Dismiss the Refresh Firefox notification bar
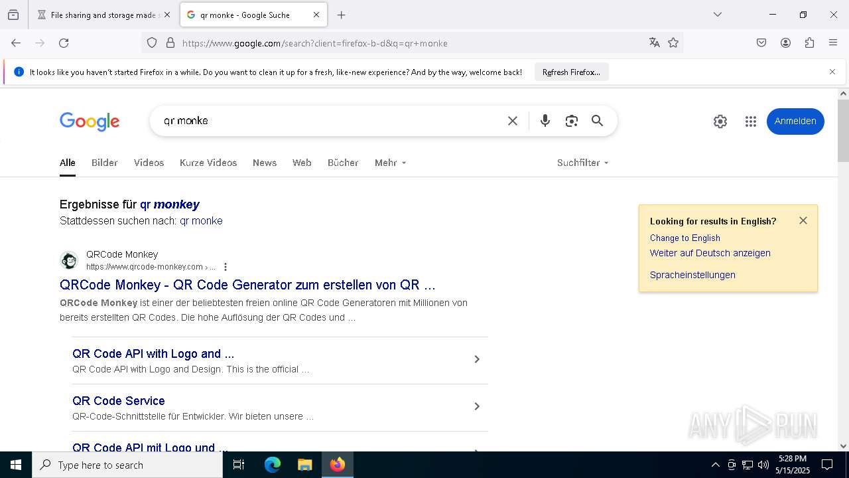The width and height of the screenshot is (849, 478). tap(832, 72)
